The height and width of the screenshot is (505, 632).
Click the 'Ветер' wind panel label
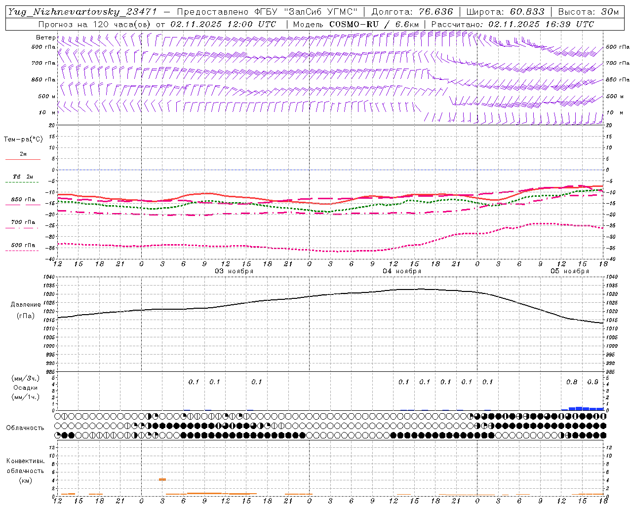click(45, 37)
